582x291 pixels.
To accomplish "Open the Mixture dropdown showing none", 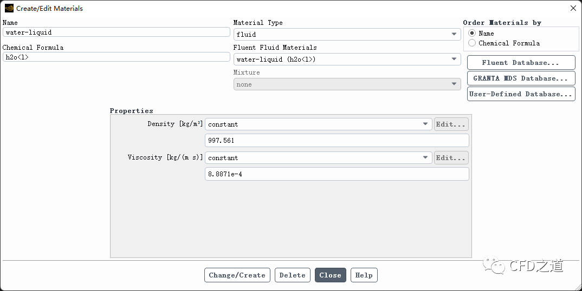I will point(347,84).
